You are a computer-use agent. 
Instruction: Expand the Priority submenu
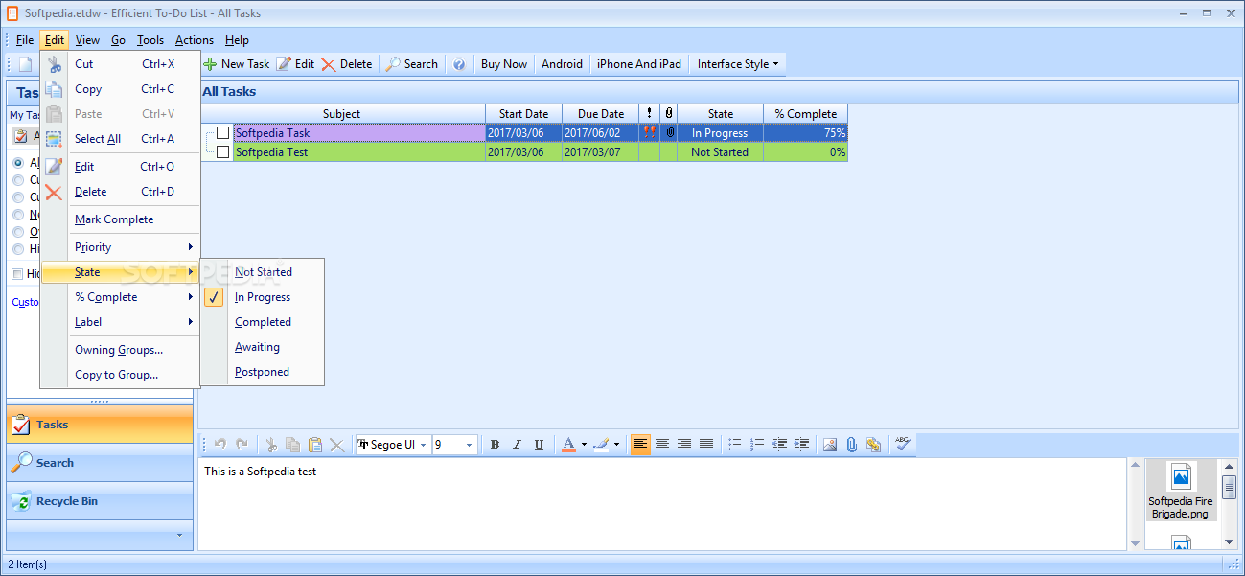(120, 247)
